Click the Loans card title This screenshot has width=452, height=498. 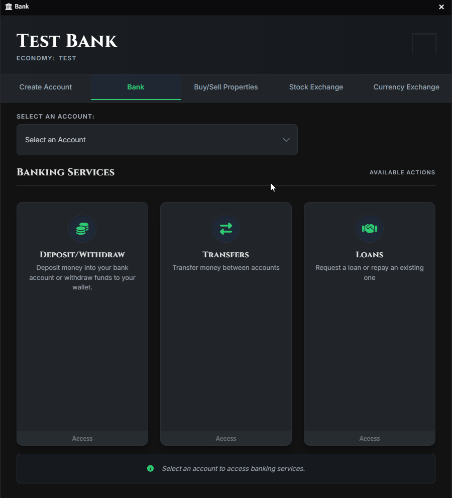[x=370, y=255]
